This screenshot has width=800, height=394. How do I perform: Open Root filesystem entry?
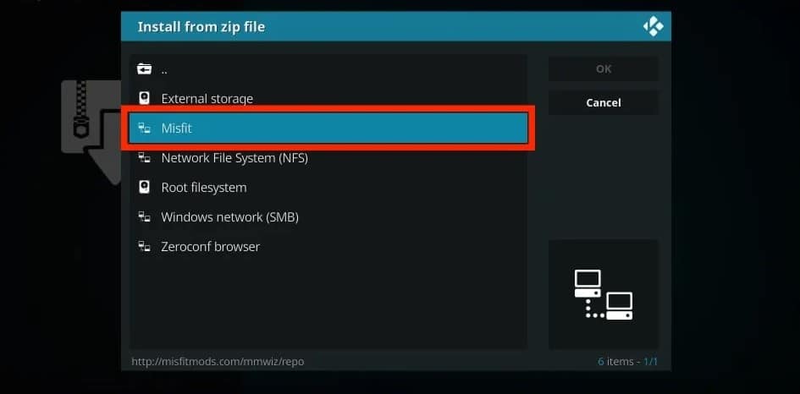pyautogui.click(x=328, y=188)
